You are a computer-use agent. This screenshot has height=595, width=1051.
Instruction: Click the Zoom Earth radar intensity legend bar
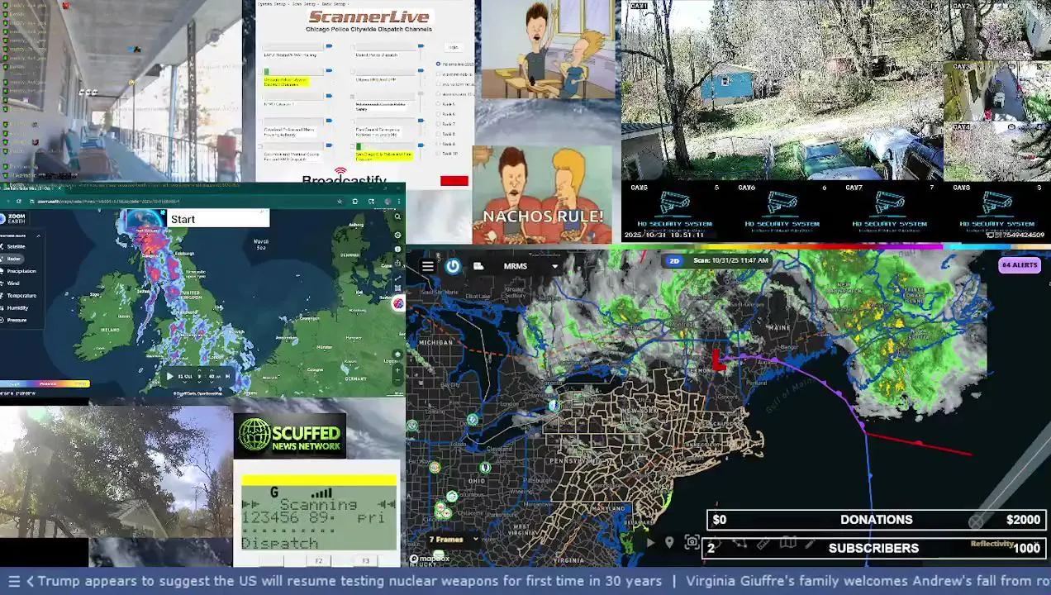click(45, 384)
